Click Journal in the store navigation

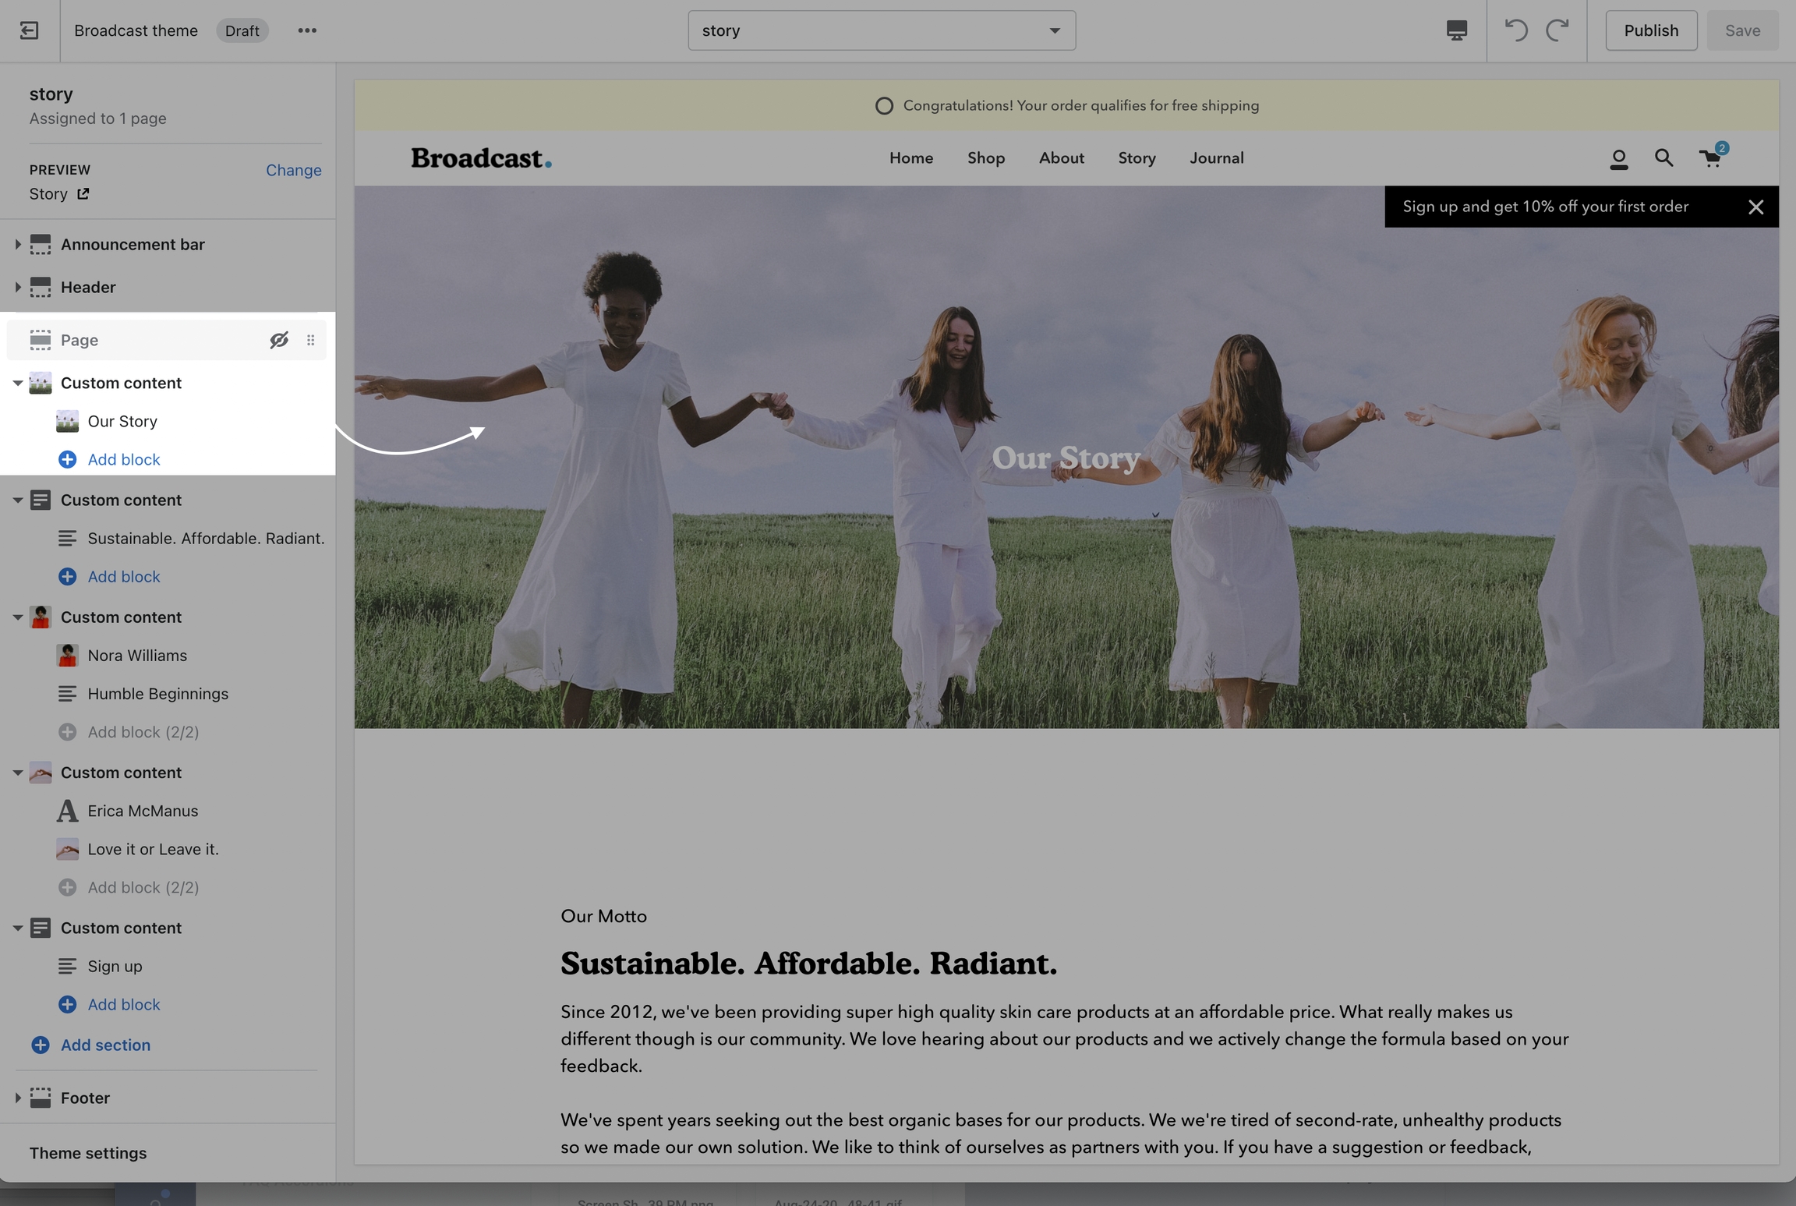click(x=1216, y=158)
